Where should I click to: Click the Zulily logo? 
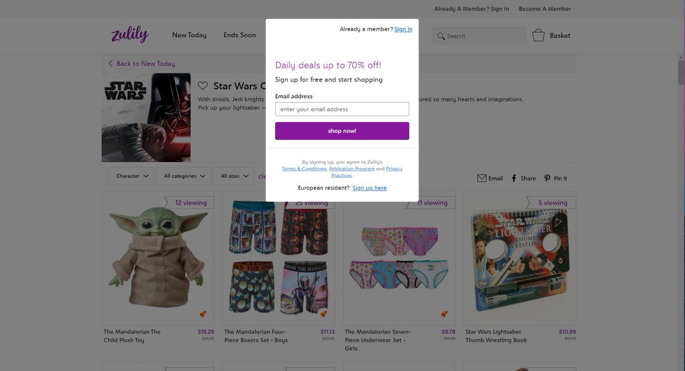130,34
